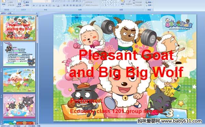The height and width of the screenshot is (127, 205).
Task: Select the wolves bathtub slide thumbnail
Action: coord(19,106)
